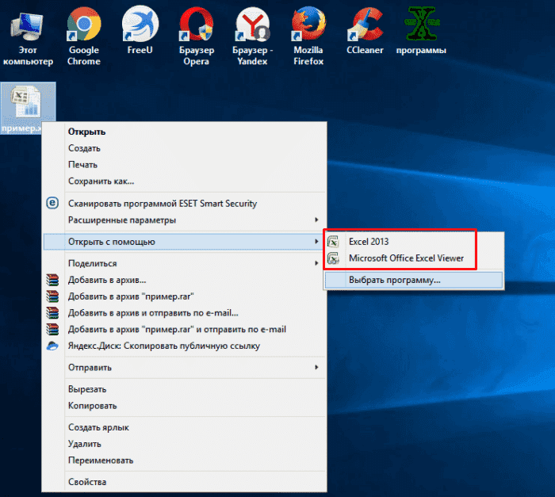Select 'Яндекс.Диск: Скопировать публичную ссылку'
This screenshot has height=497, width=555.
click(x=163, y=346)
